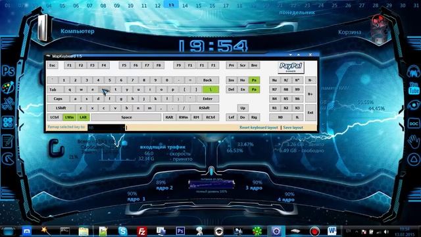Select the Up arrow key
This screenshot has width=421, height=237.
click(243, 108)
